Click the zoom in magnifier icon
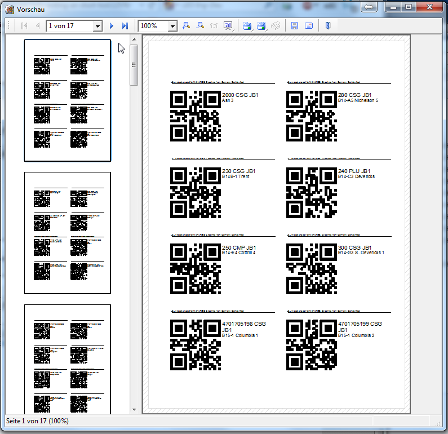The image size is (448, 434). [187, 26]
